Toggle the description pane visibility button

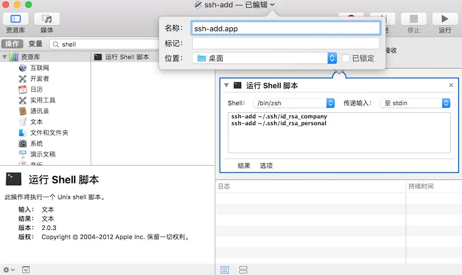tap(26, 270)
